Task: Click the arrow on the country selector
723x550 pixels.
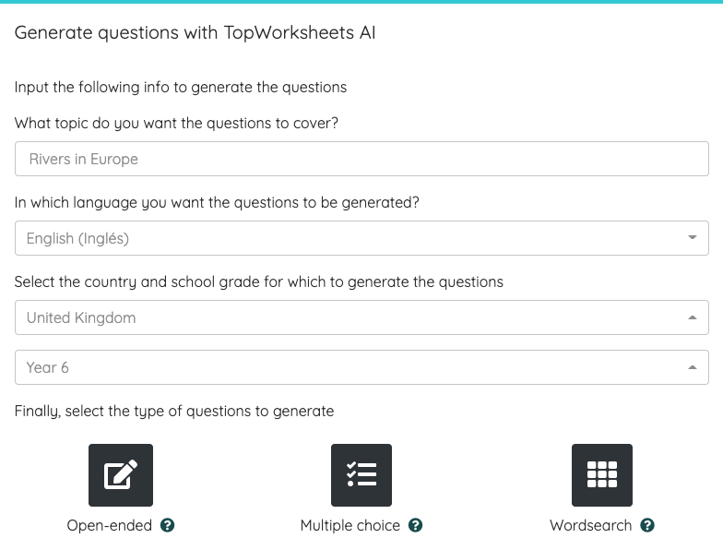Action: pos(692,317)
